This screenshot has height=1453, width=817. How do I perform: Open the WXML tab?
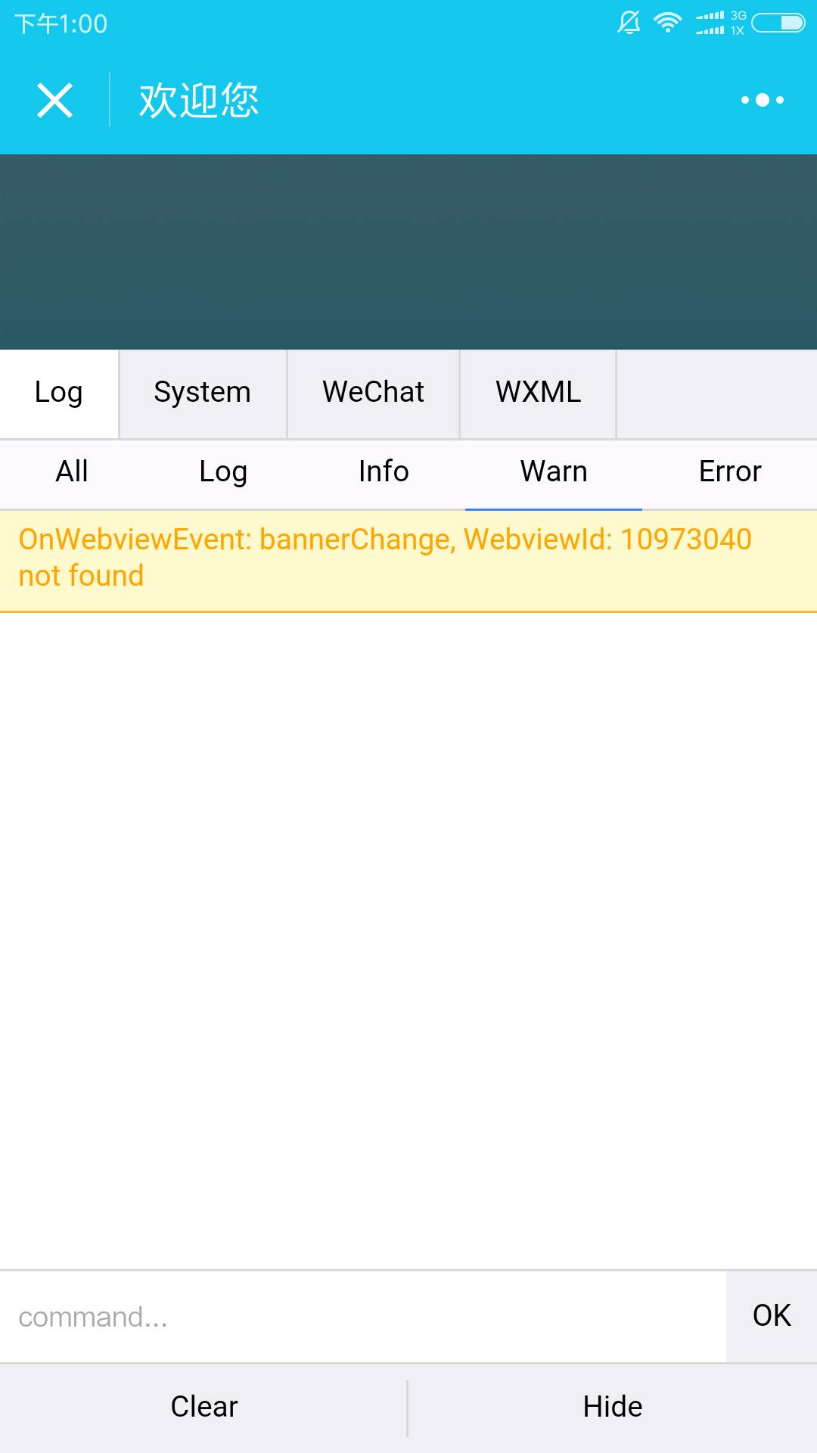tap(538, 394)
